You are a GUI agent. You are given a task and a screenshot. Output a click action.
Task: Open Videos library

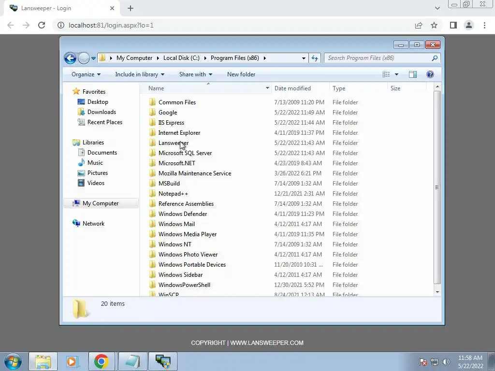click(x=96, y=183)
